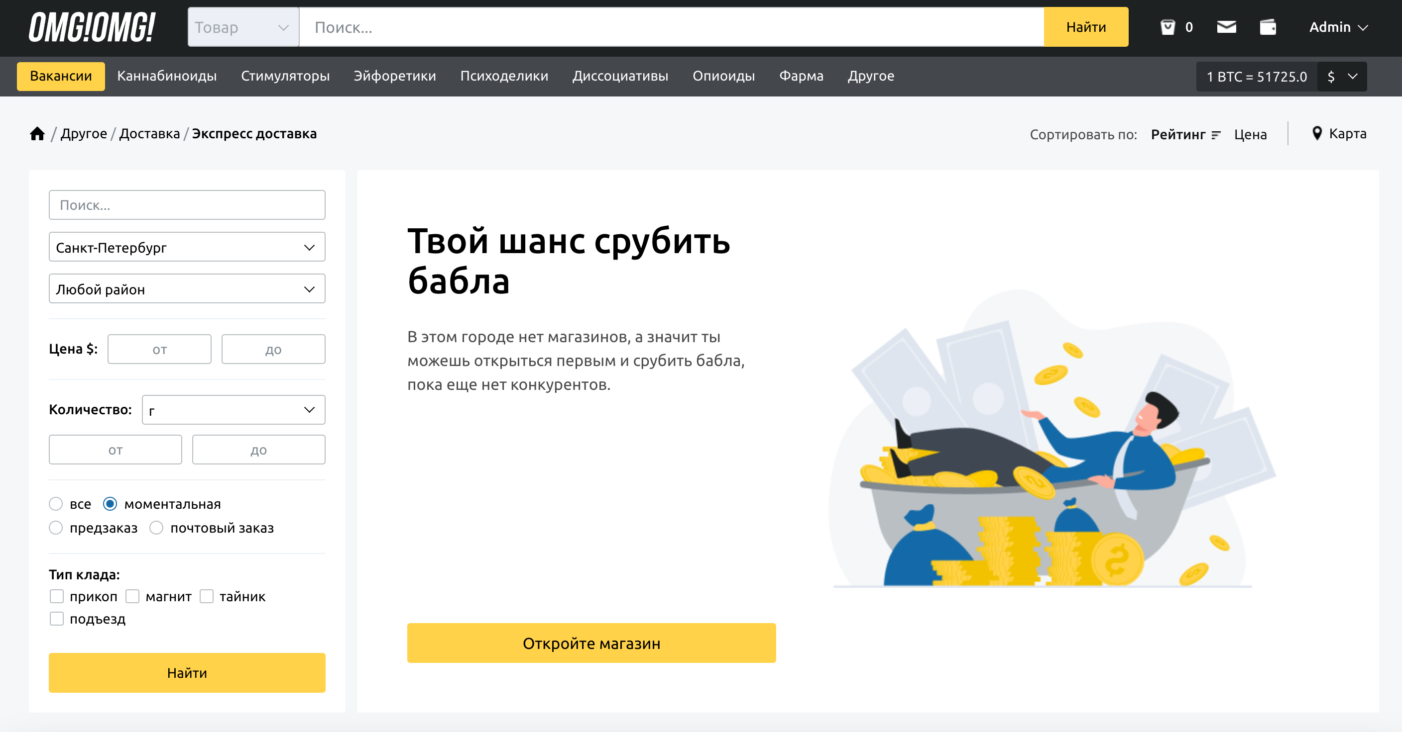Screen dimensions: 1402x732
Task: Open the wallet icon in the header
Action: click(x=1269, y=27)
